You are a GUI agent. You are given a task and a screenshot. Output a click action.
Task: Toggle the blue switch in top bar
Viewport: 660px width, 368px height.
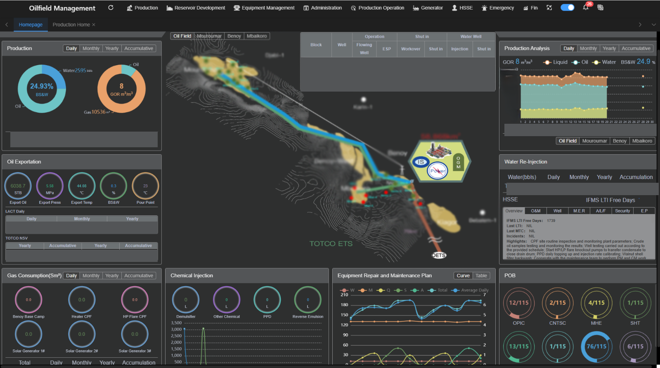(x=567, y=7)
